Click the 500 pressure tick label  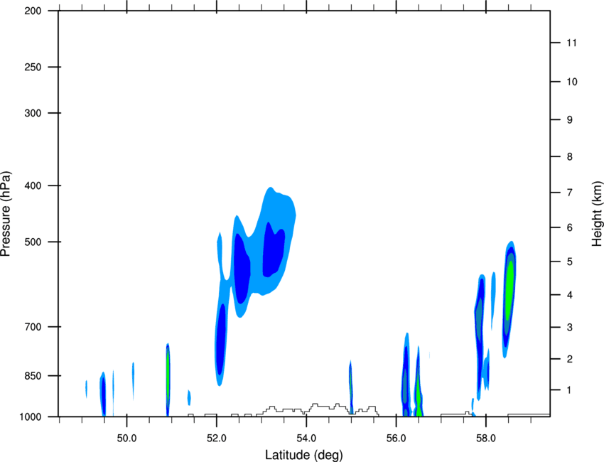pyautogui.click(x=33, y=242)
